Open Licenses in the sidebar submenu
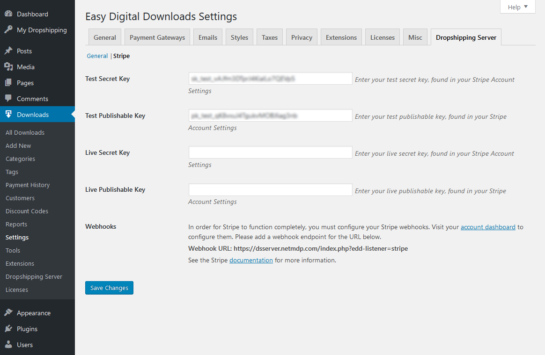 [x=17, y=290]
